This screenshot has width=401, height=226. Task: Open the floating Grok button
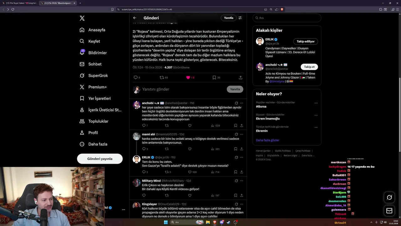(389, 197)
